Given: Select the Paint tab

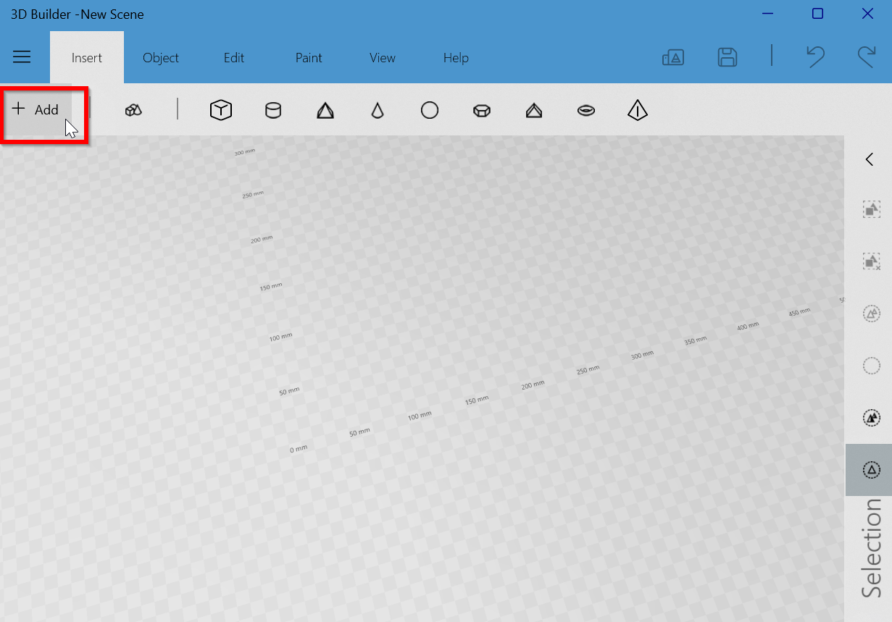Looking at the screenshot, I should pos(309,58).
